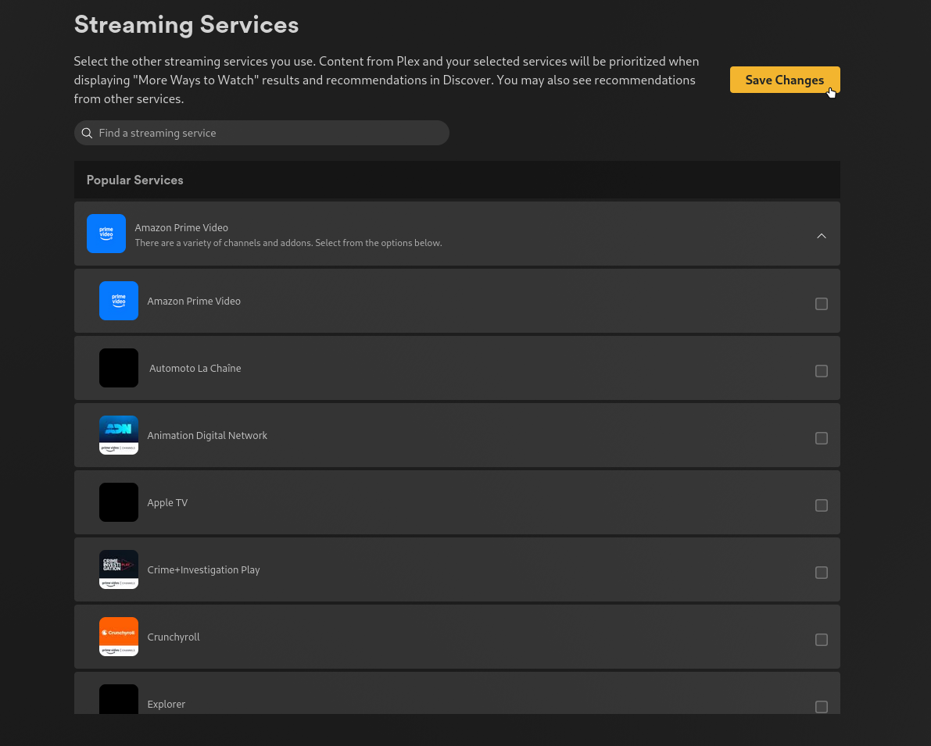Select the Apple TV channel icon
Viewport: 931px width, 746px height.
119,502
